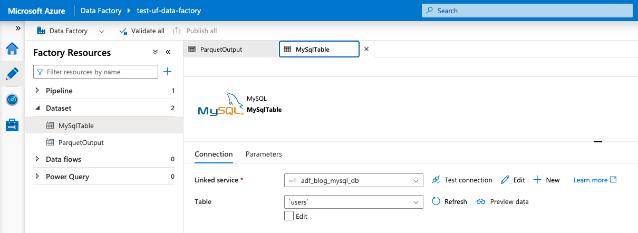The width and height of the screenshot is (638, 233).
Task: Collapse the Factory Resources panel
Action: [168, 52]
